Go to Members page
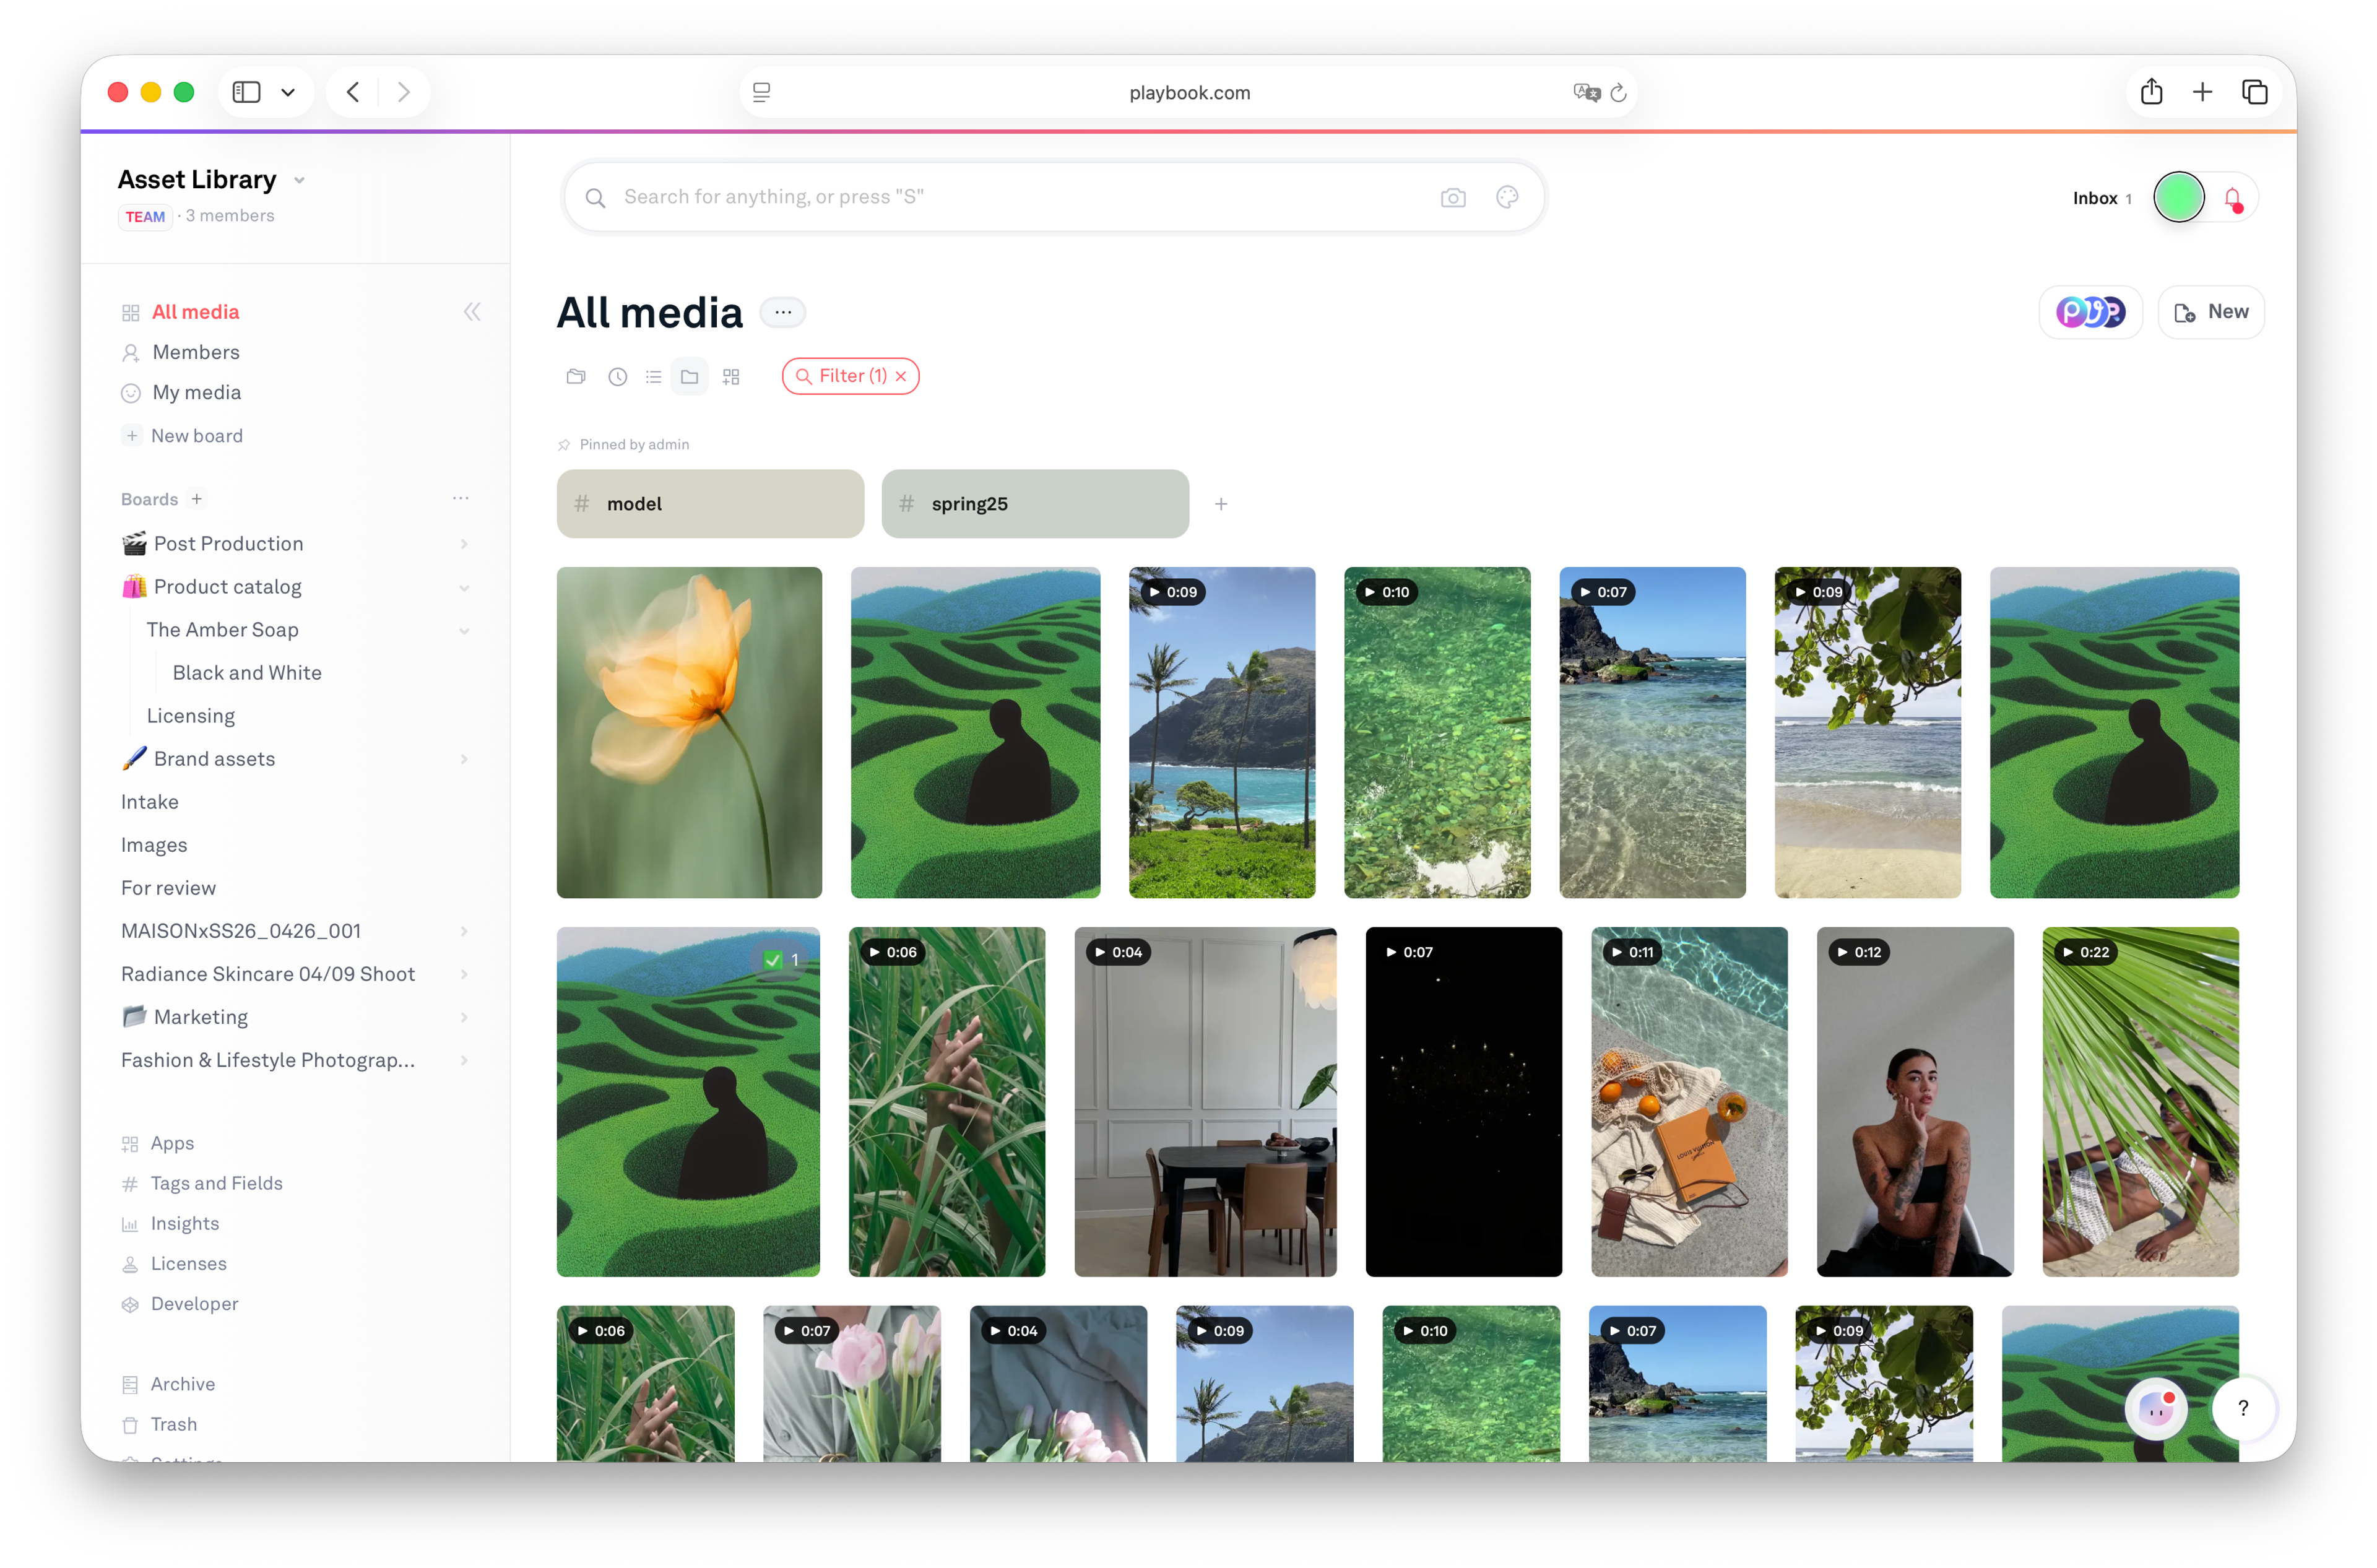This screenshot has width=2377, height=1568. (x=196, y=352)
